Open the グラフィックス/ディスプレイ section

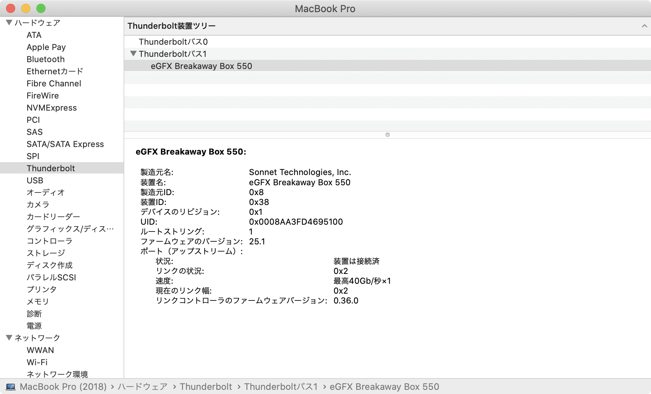coord(70,229)
